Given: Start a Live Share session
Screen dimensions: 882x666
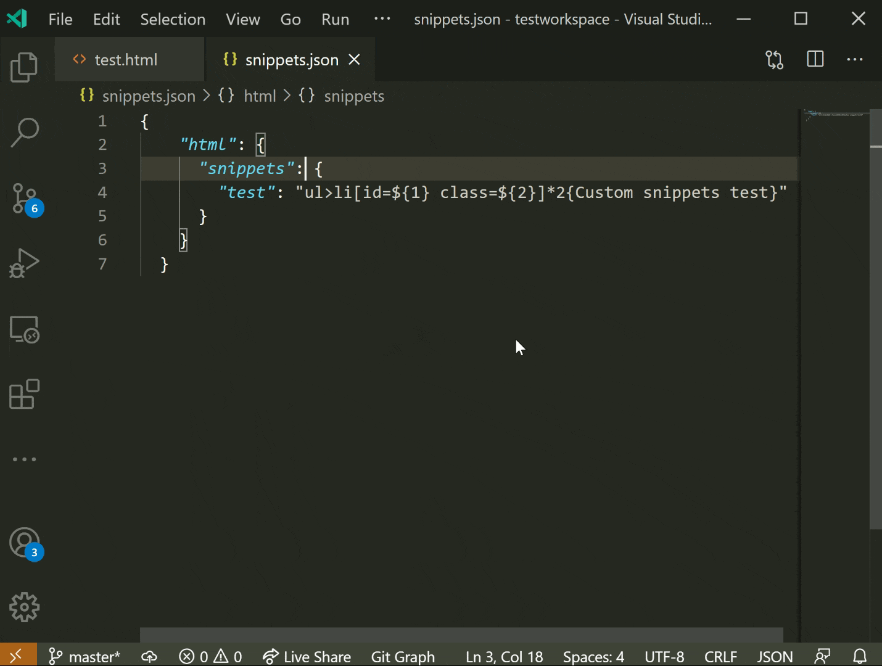Looking at the screenshot, I should click(307, 656).
